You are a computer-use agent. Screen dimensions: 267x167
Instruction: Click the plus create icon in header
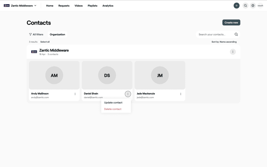236,6
